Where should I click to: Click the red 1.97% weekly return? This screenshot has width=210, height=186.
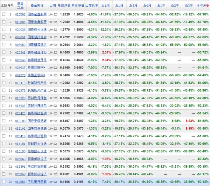(107, 159)
